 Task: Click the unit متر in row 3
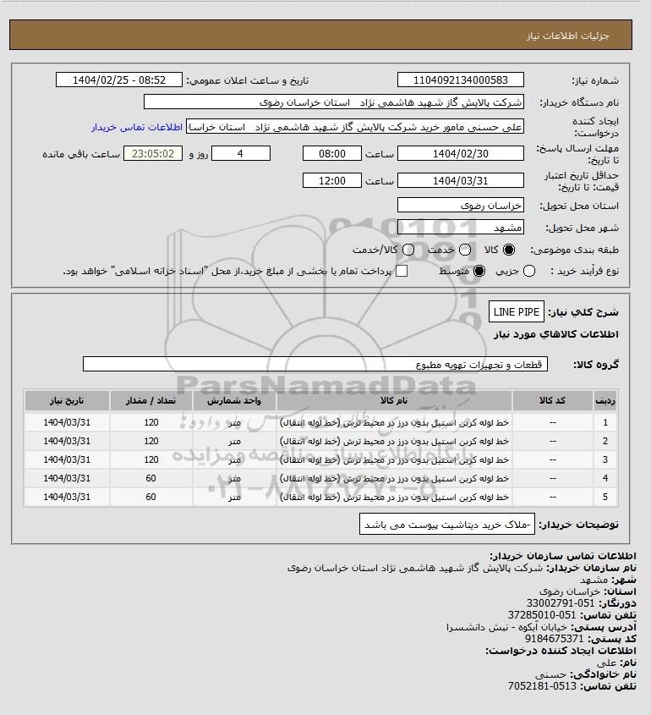coord(234,459)
